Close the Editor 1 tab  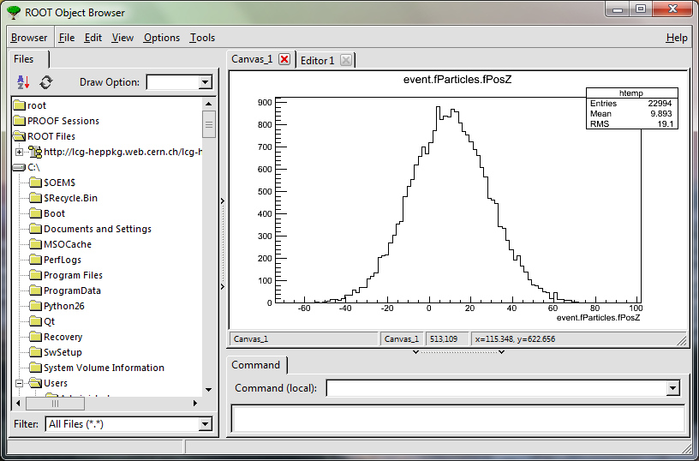pos(345,60)
